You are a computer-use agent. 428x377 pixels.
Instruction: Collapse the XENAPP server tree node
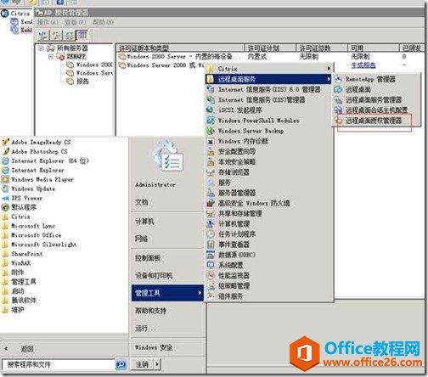(51, 57)
